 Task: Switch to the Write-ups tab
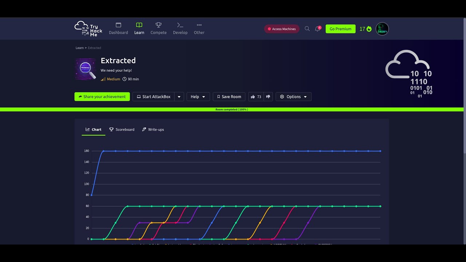[153, 130]
